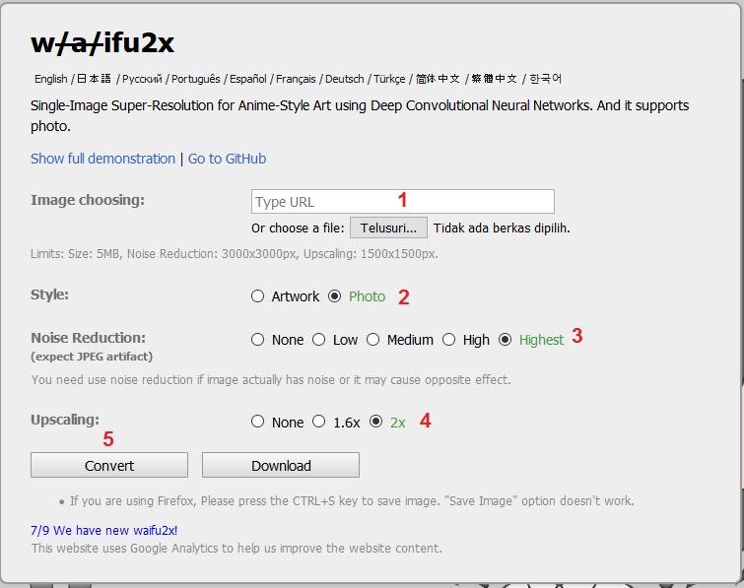Click the Download button
744x588 pixels.
pyautogui.click(x=281, y=465)
